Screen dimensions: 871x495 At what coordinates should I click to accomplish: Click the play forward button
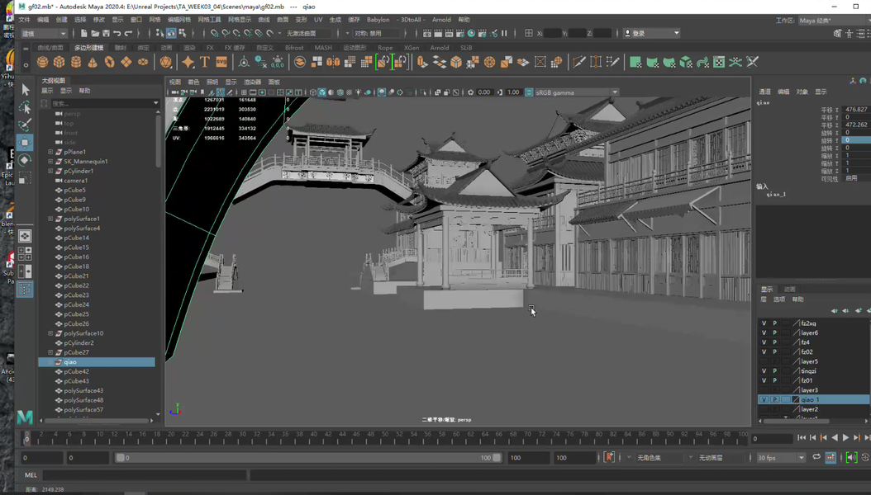click(845, 437)
